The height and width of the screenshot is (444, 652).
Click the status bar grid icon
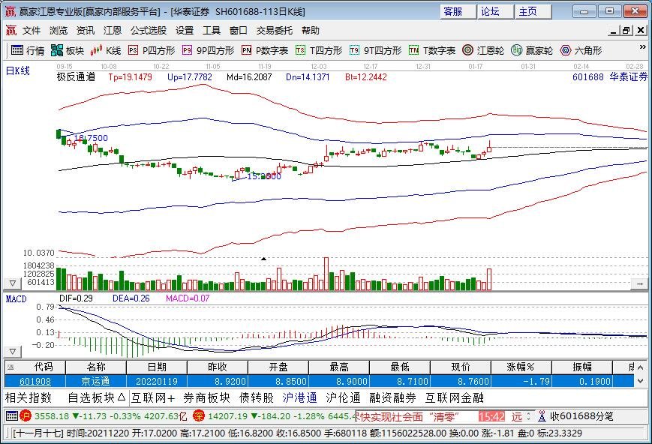coord(12,415)
